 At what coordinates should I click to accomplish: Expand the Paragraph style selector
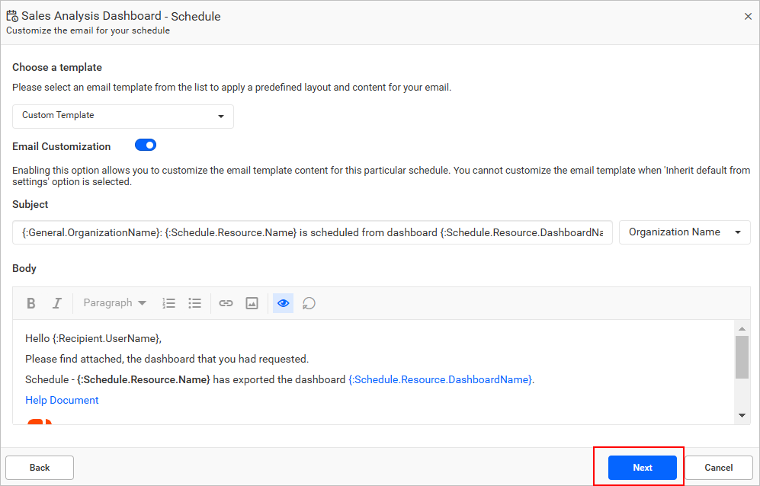(x=114, y=302)
